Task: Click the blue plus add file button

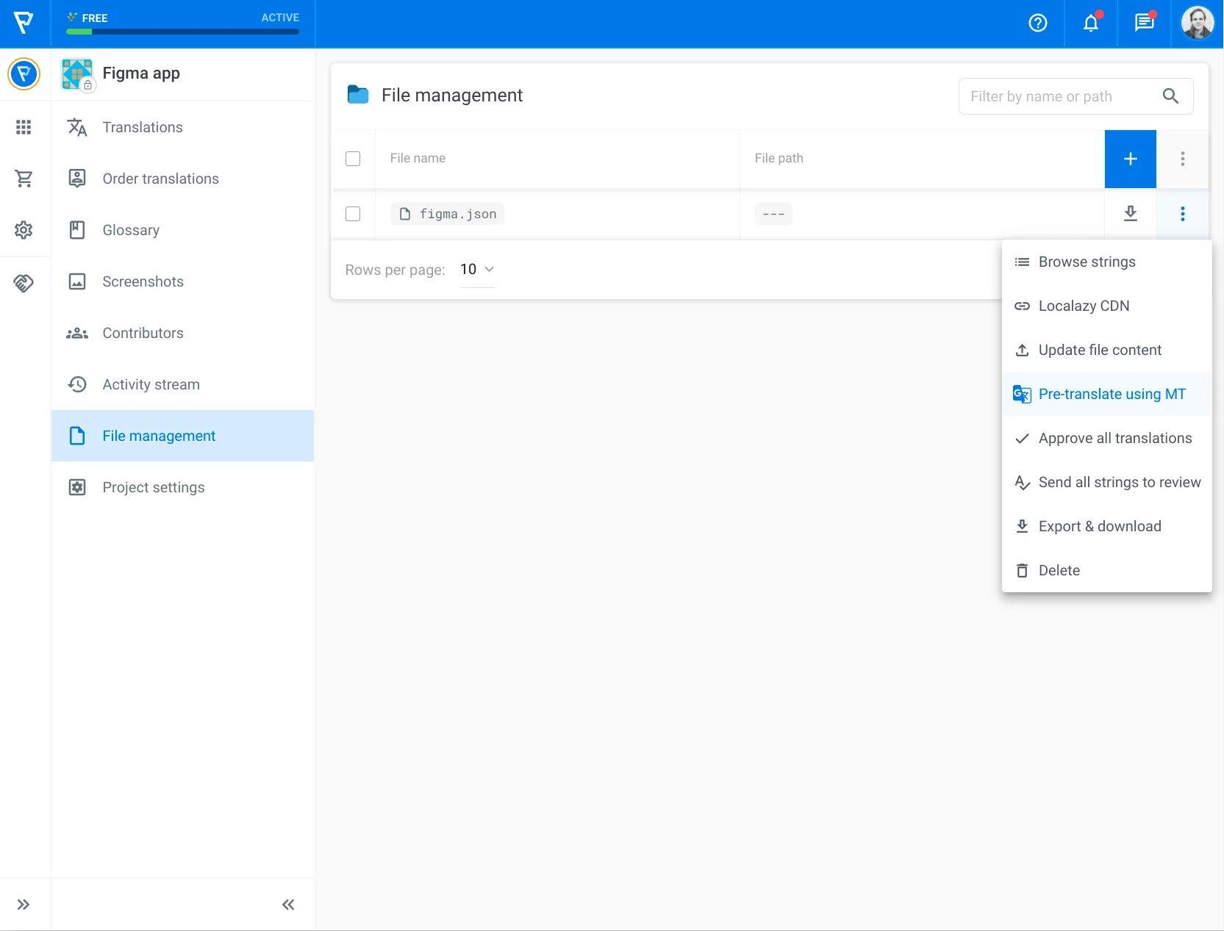Action: point(1131,159)
